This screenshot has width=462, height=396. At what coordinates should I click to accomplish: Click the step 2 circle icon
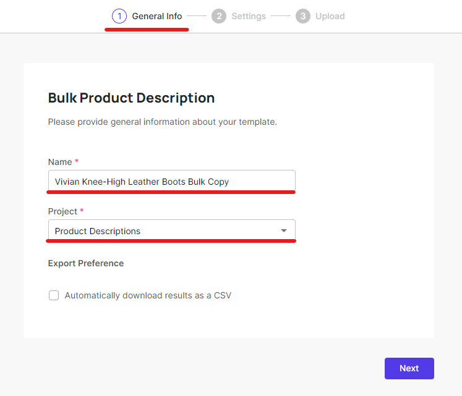click(x=218, y=16)
